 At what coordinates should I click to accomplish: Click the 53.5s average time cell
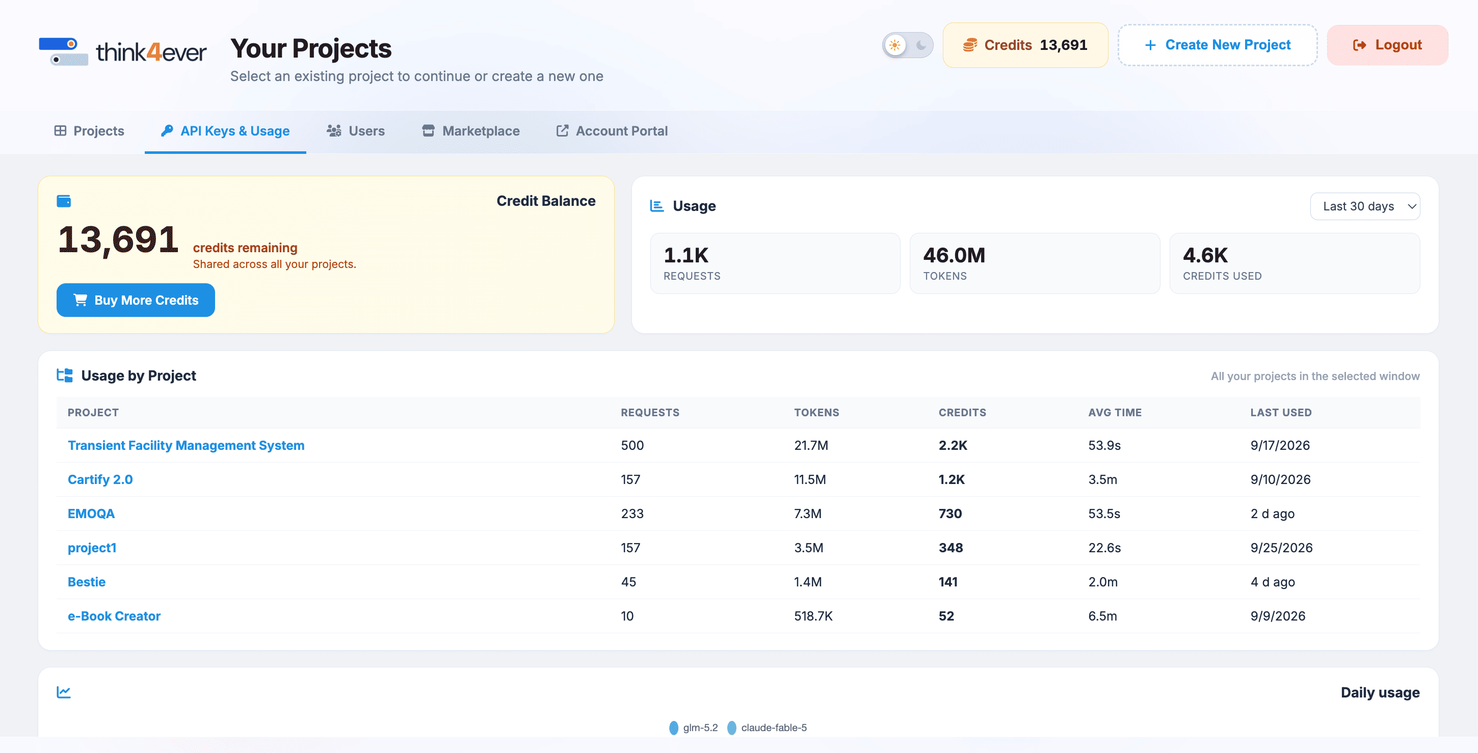(x=1104, y=514)
